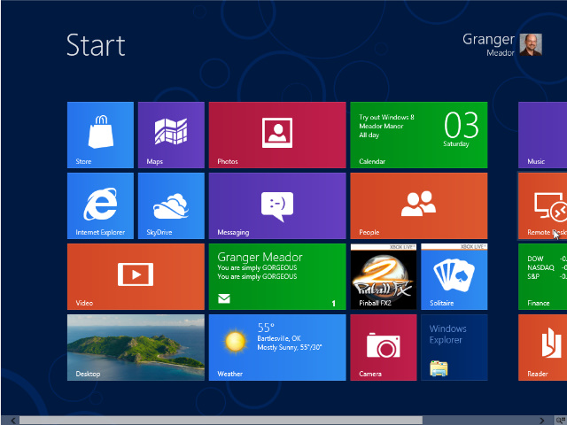
Task: Launch the Video player tile
Action: (136, 276)
